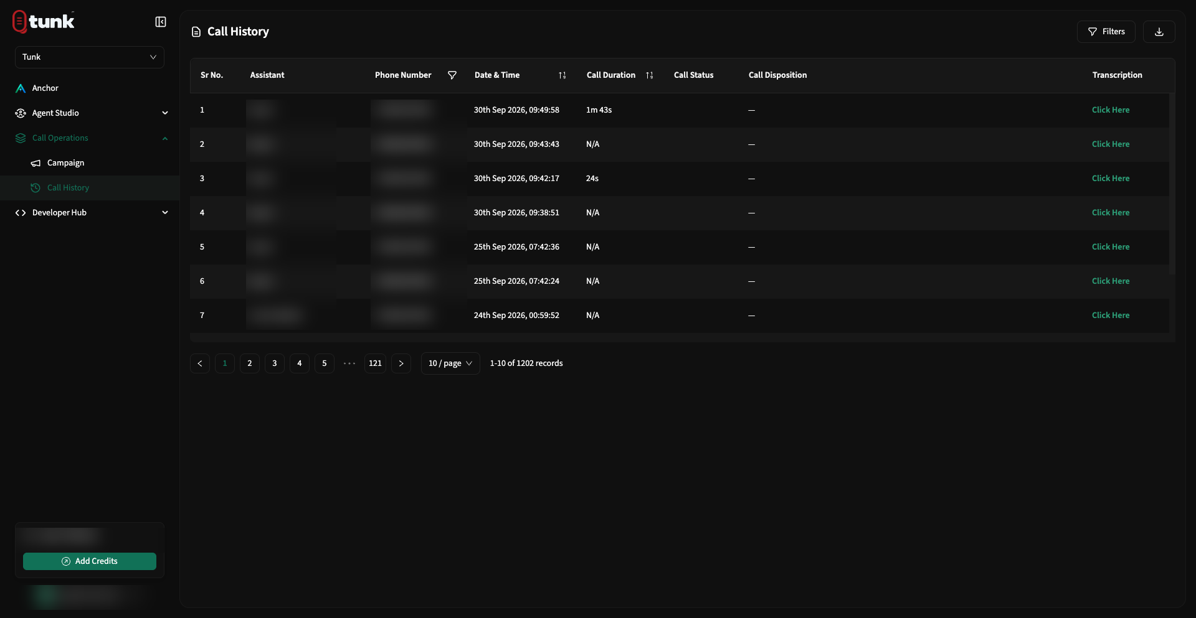
Task: Open Campaign under Call Operations
Action: pos(65,163)
